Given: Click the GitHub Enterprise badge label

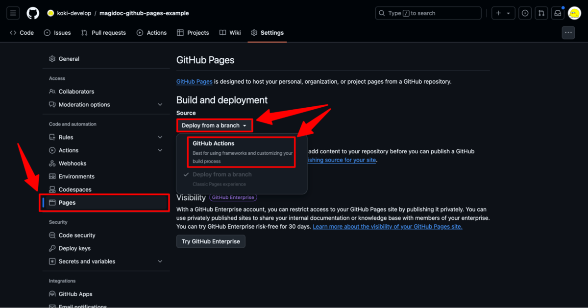Looking at the screenshot, I should pos(233,197).
